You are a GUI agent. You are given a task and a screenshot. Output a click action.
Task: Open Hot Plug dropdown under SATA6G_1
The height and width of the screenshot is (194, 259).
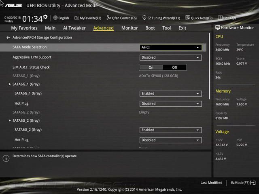[171, 103]
